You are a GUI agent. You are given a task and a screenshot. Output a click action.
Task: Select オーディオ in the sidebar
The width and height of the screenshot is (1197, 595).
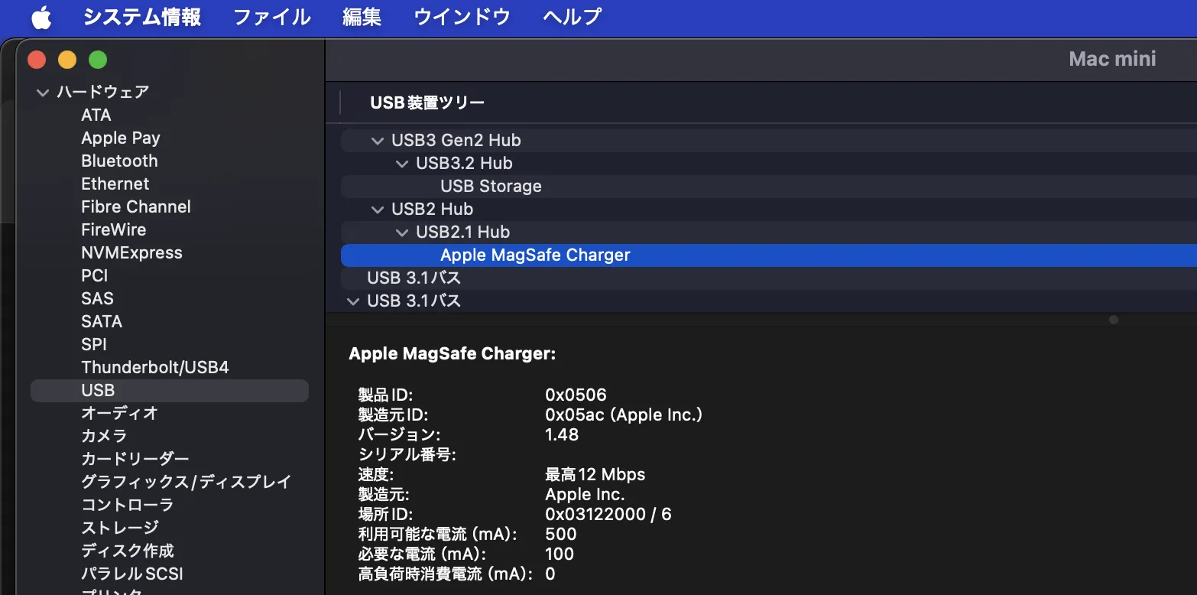[119, 413]
